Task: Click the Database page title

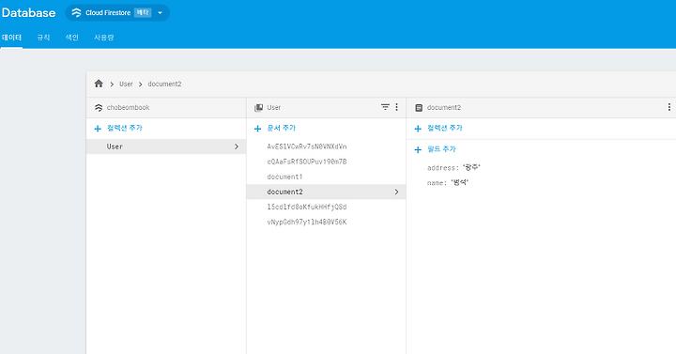Action: click(x=28, y=13)
